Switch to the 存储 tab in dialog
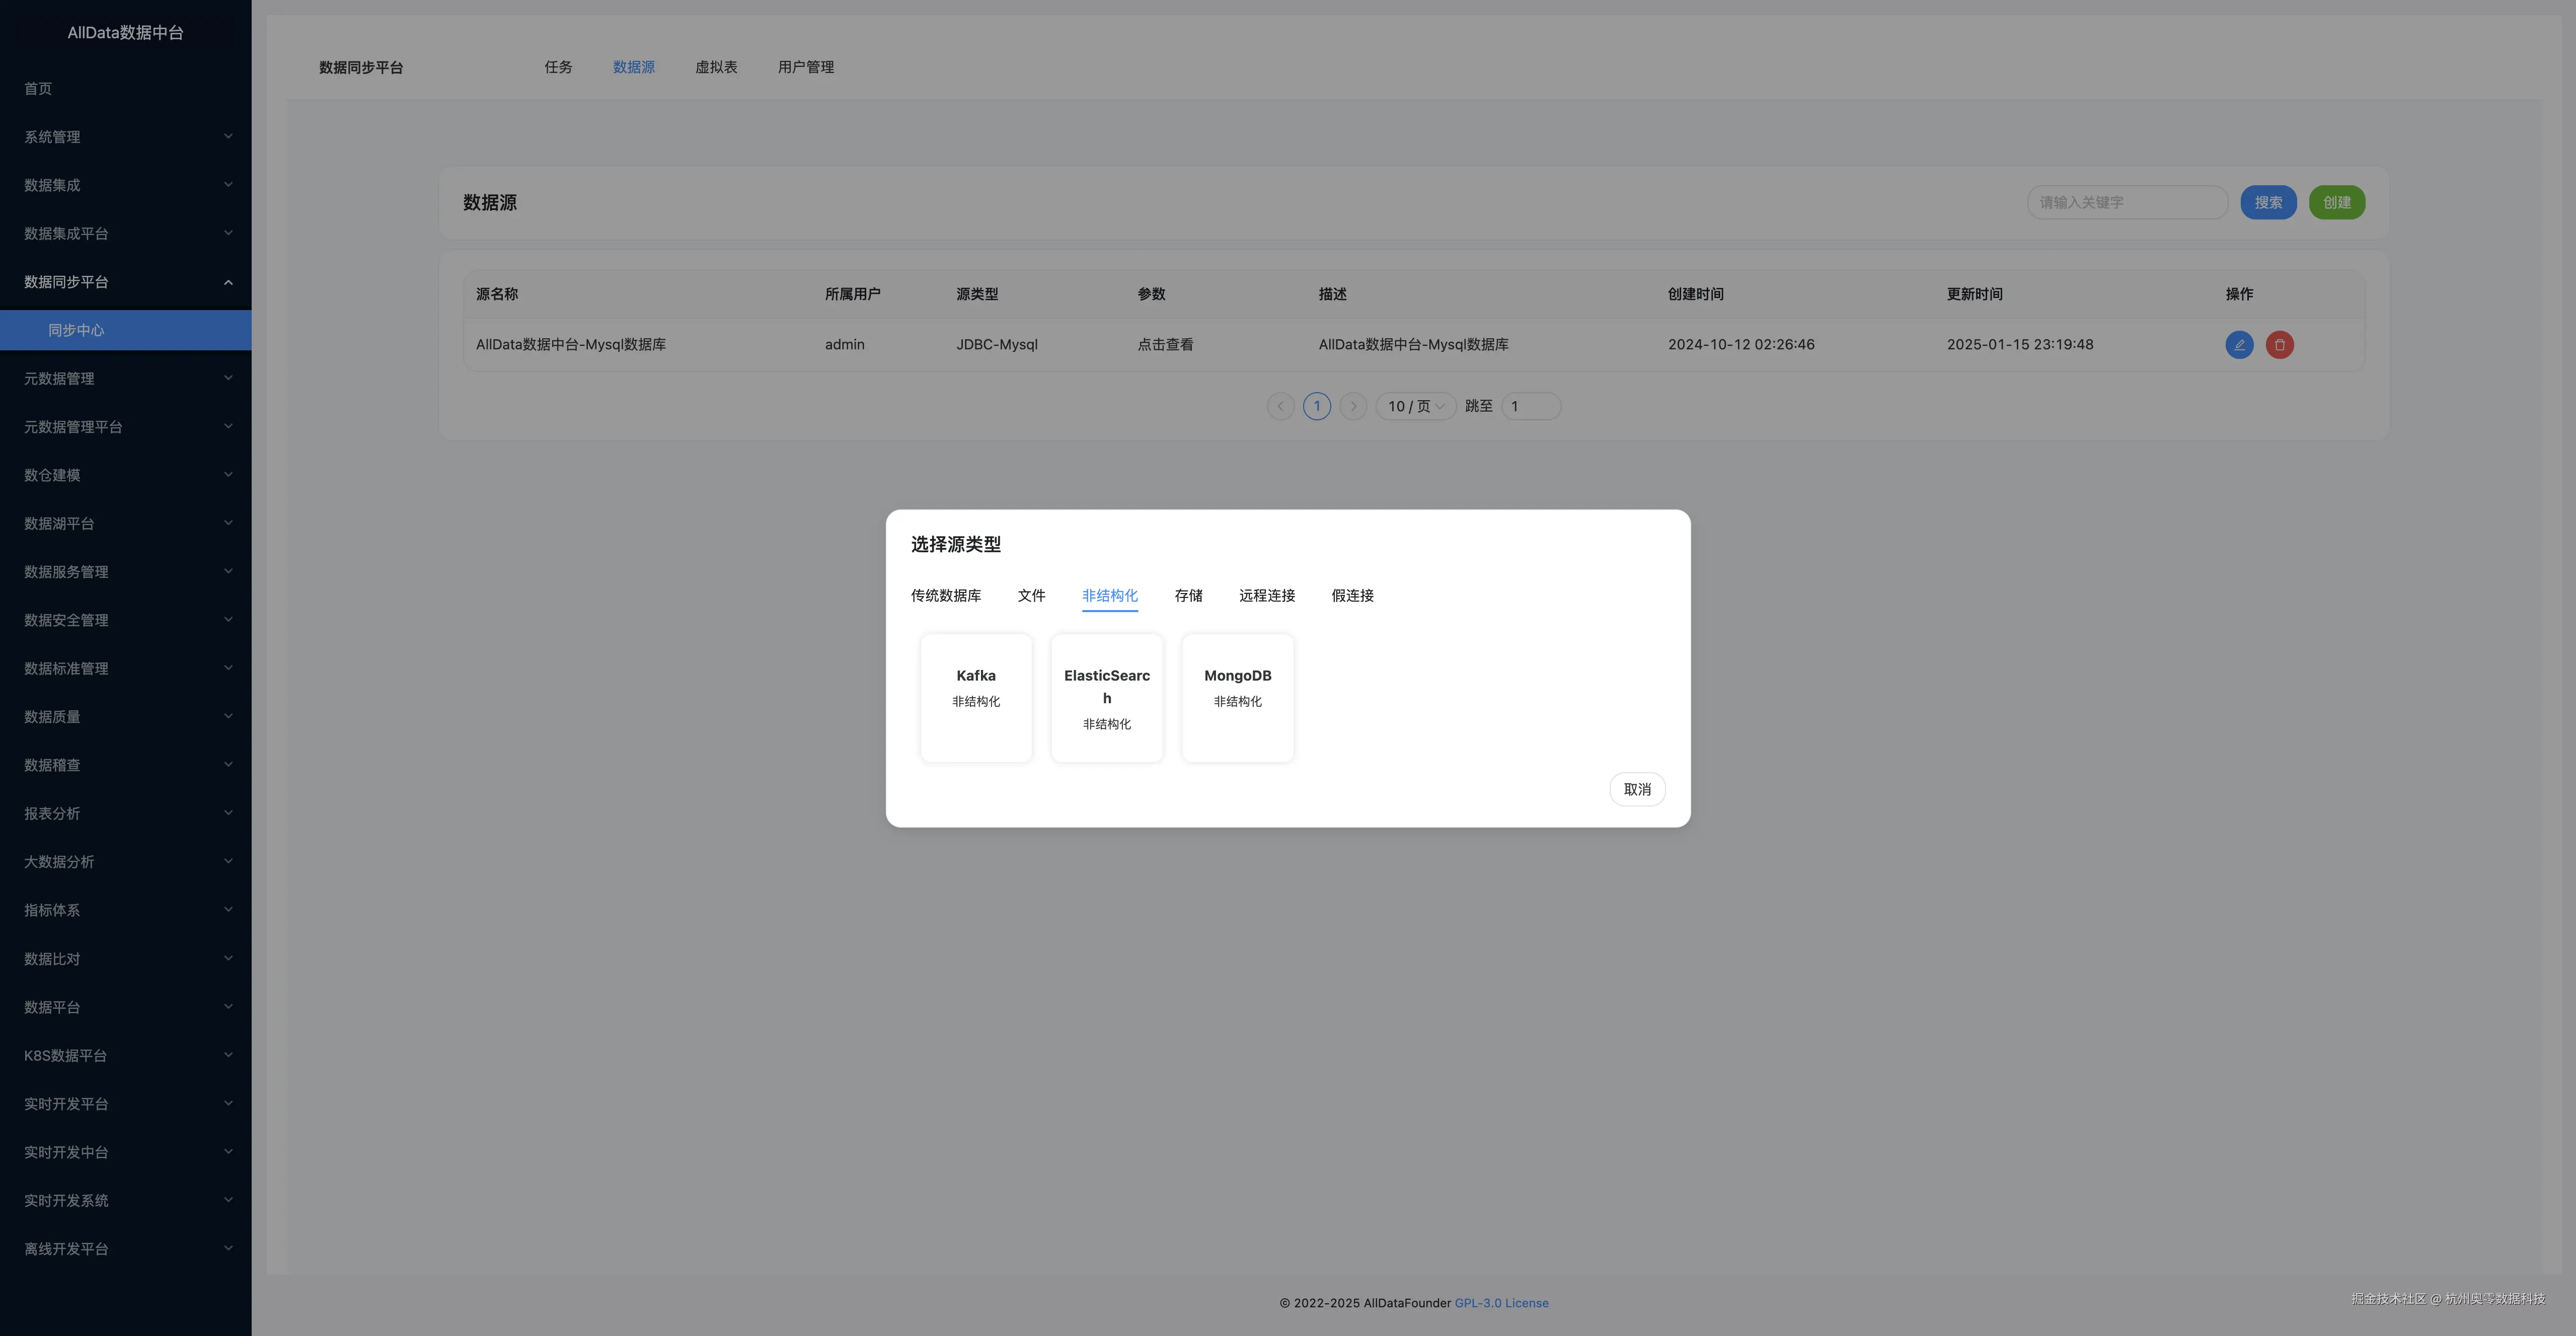Image resolution: width=2576 pixels, height=1336 pixels. (1188, 596)
